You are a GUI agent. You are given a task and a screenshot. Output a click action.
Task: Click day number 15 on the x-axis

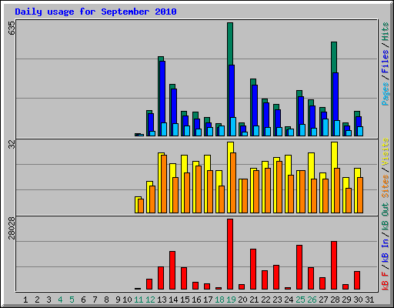pos(185,300)
